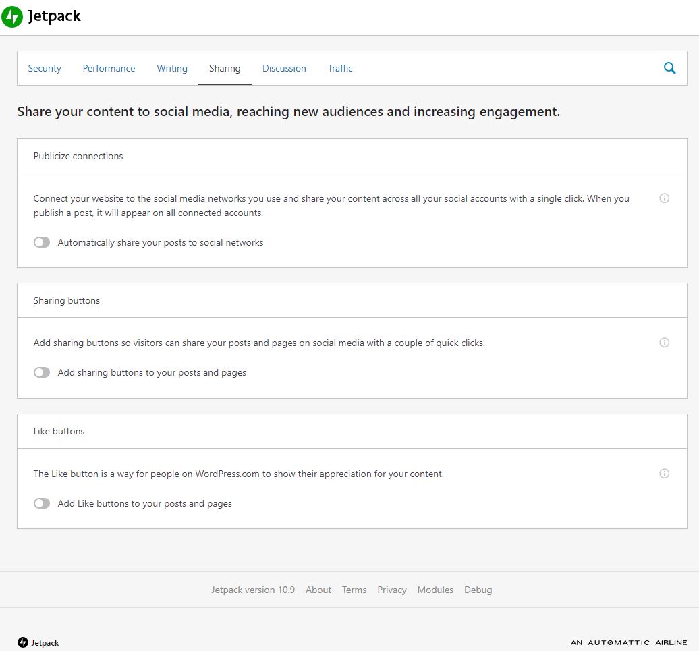Click info icon for Like buttons section
Image resolution: width=699 pixels, height=651 pixels.
pos(664,474)
